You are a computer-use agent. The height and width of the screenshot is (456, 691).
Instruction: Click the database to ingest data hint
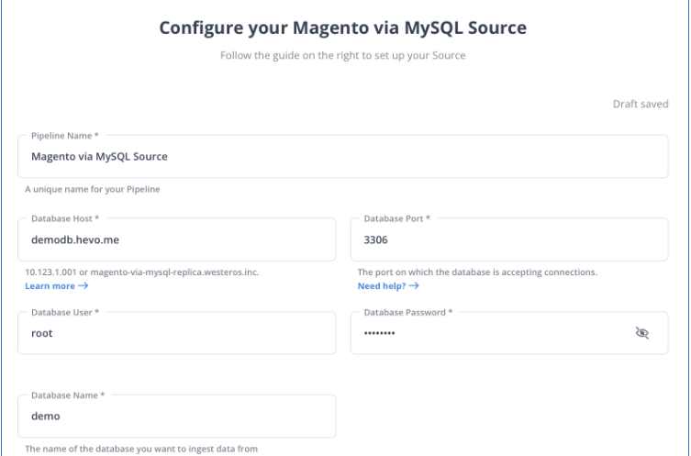point(141,449)
